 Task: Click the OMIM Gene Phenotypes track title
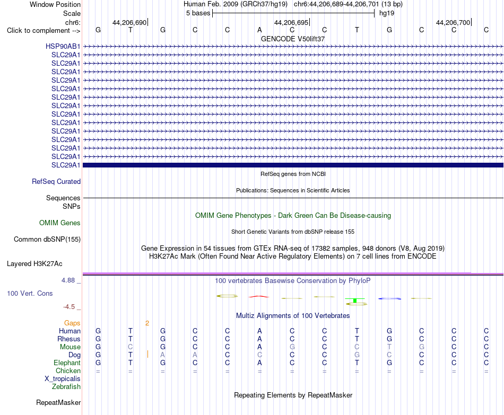[293, 216]
